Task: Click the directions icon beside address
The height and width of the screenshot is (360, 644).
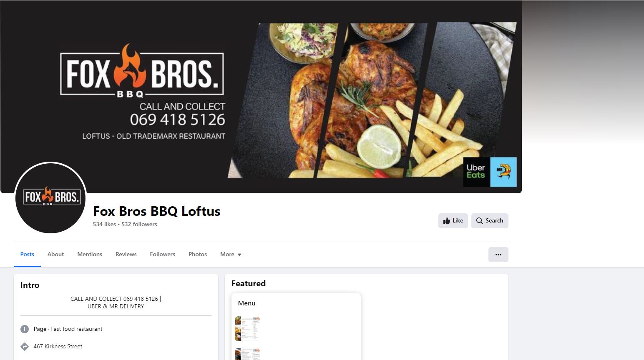Action: (25, 347)
